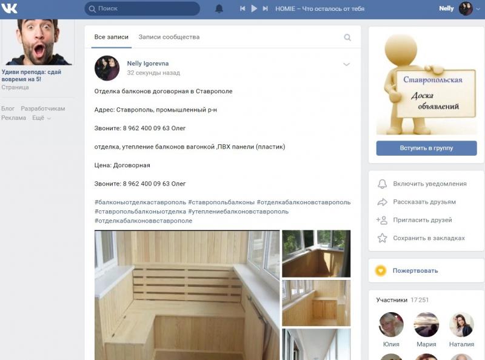Open hashtag #отделкабалконоввставрополе

(x=143, y=221)
